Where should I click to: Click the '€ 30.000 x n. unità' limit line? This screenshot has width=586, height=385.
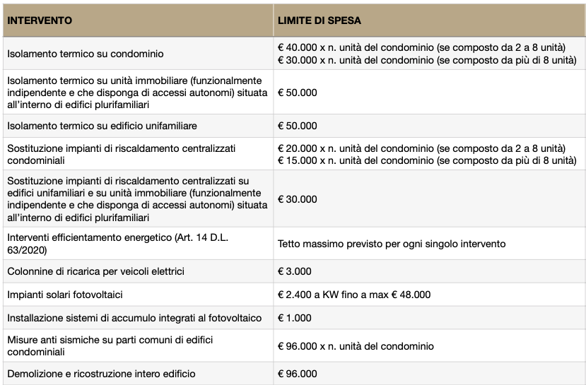pos(427,60)
